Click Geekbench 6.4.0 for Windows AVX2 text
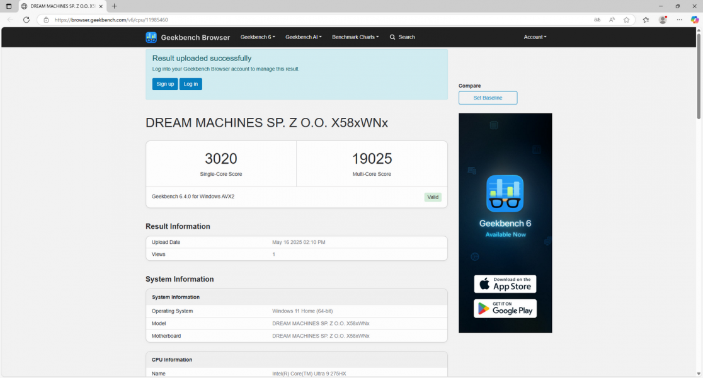This screenshot has height=378, width=703. point(193,197)
